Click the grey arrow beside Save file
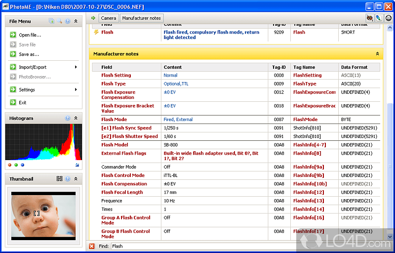Image resolution: width=395 pixels, height=253 pixels. [x=13, y=44]
